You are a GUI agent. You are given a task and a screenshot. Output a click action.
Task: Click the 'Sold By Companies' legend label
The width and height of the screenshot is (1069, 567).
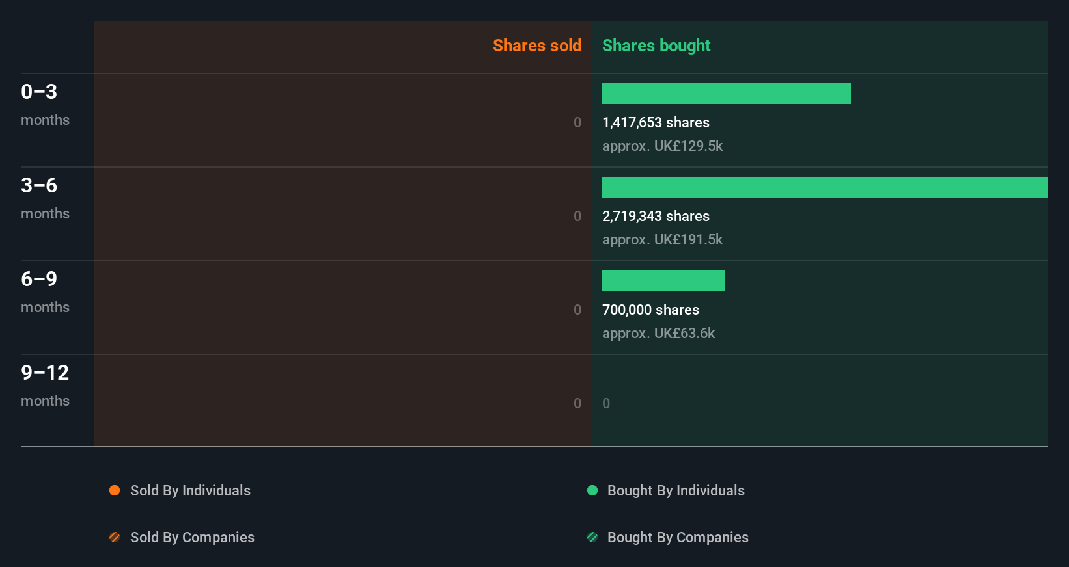click(192, 537)
